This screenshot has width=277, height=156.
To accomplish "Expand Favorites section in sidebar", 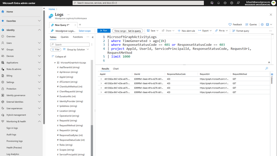I will click(39, 21).
